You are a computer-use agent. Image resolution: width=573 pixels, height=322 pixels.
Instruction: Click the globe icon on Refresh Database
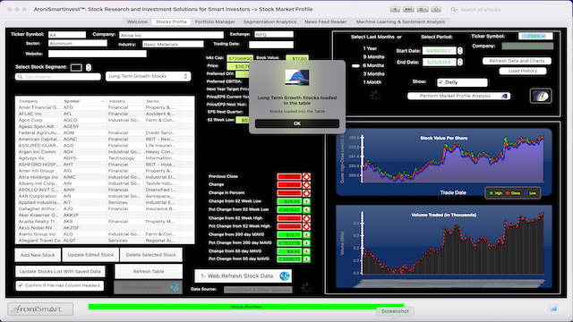tap(175, 287)
